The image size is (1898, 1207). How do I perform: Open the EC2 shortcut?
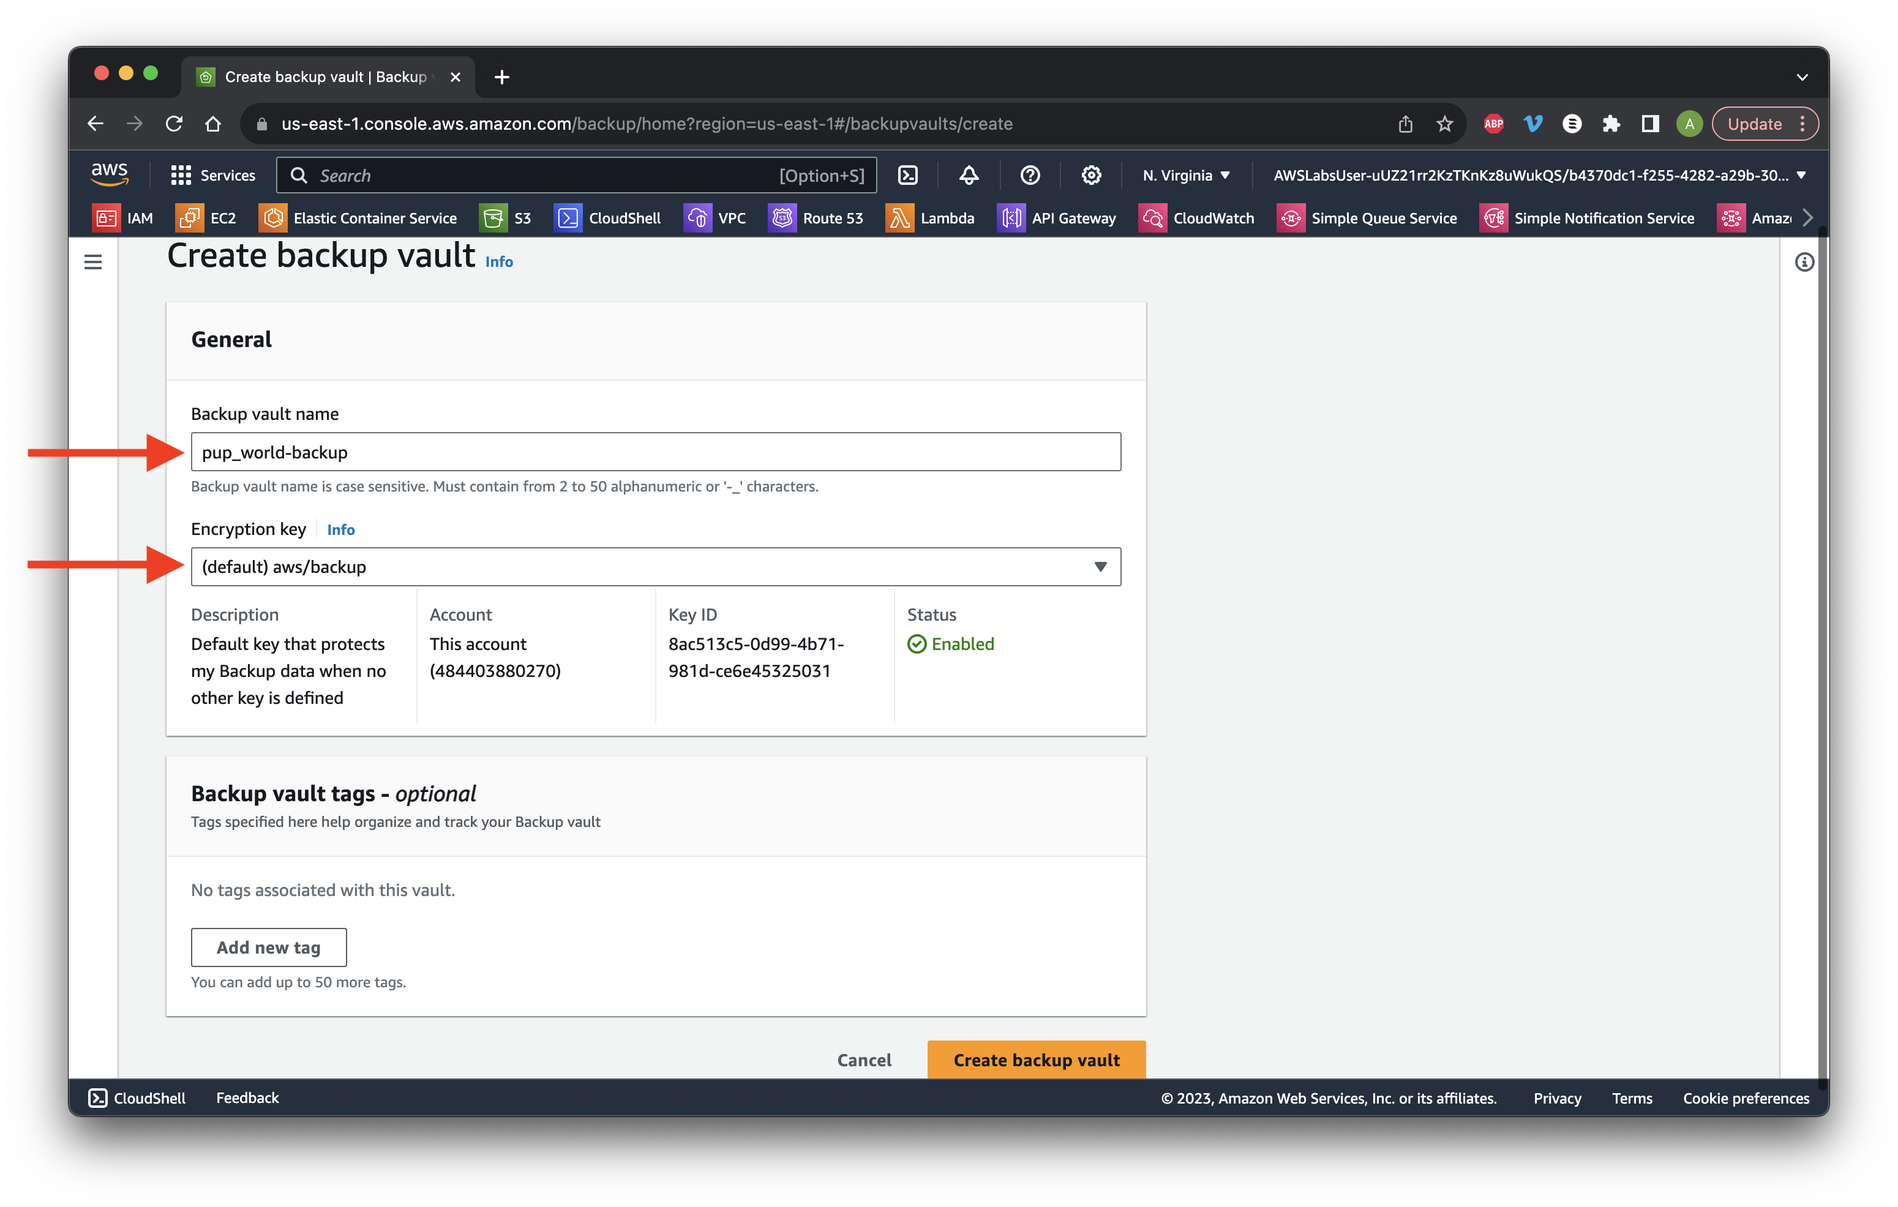pos(206,219)
